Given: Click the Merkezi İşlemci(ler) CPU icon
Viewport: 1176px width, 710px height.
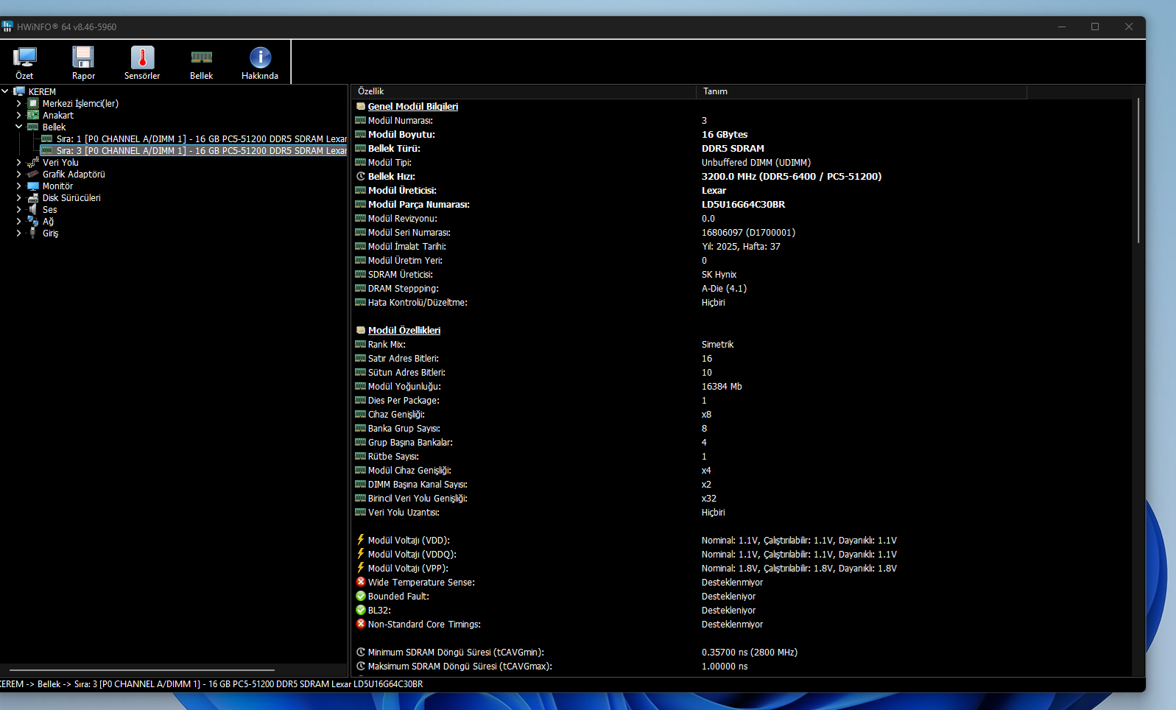Looking at the screenshot, I should (x=33, y=103).
